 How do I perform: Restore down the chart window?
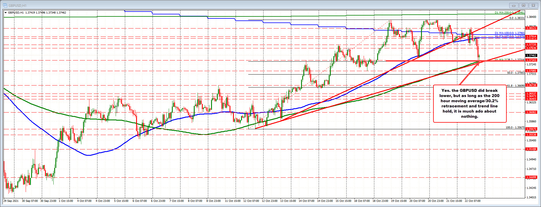pos(523,5)
